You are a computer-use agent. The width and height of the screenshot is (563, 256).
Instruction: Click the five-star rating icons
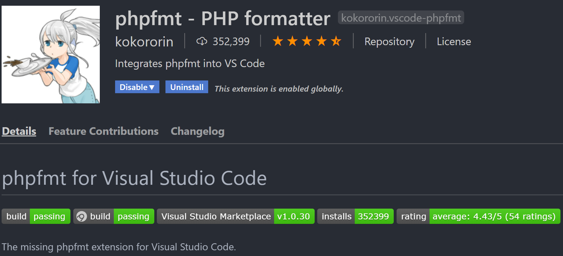click(307, 41)
